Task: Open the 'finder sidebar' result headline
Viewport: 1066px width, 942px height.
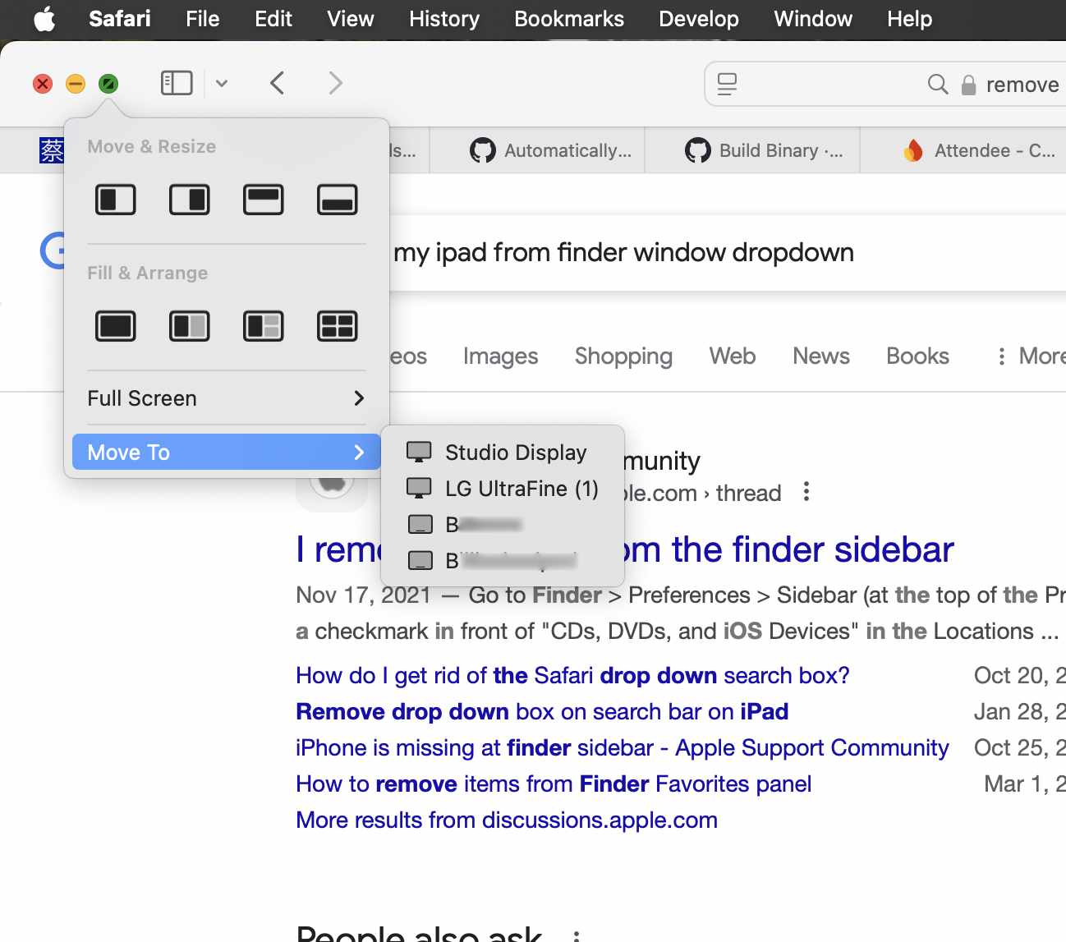Action: (x=625, y=549)
